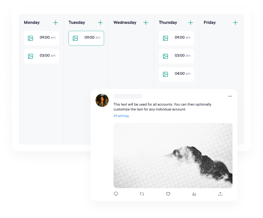Click the Thursday column header

tap(168, 22)
